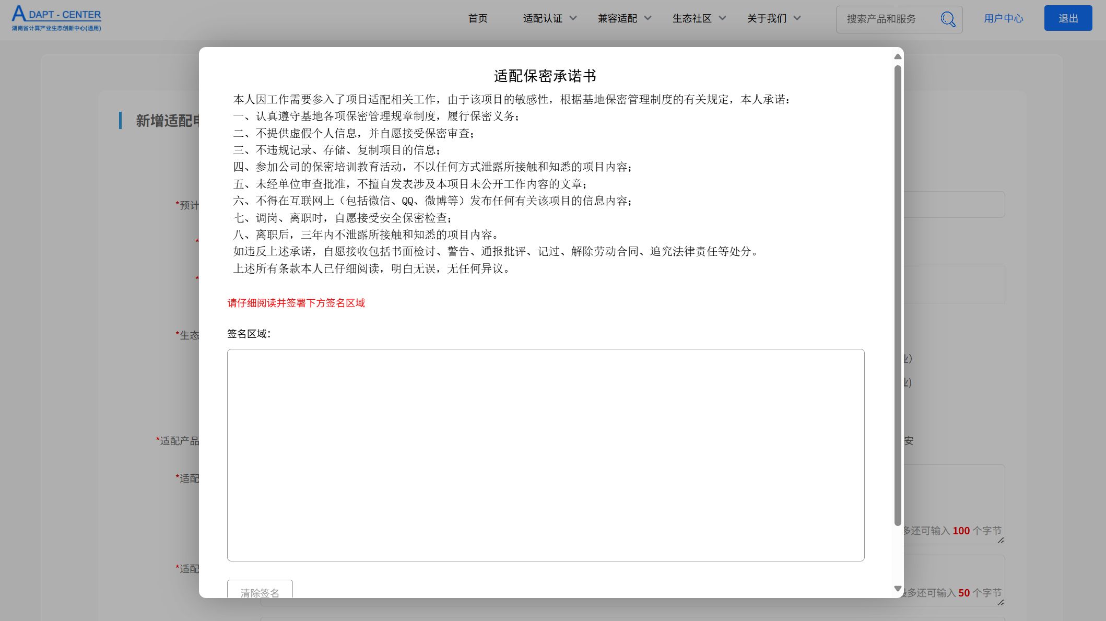Open the 生态社区 menu item
The width and height of the screenshot is (1106, 621).
coord(692,18)
